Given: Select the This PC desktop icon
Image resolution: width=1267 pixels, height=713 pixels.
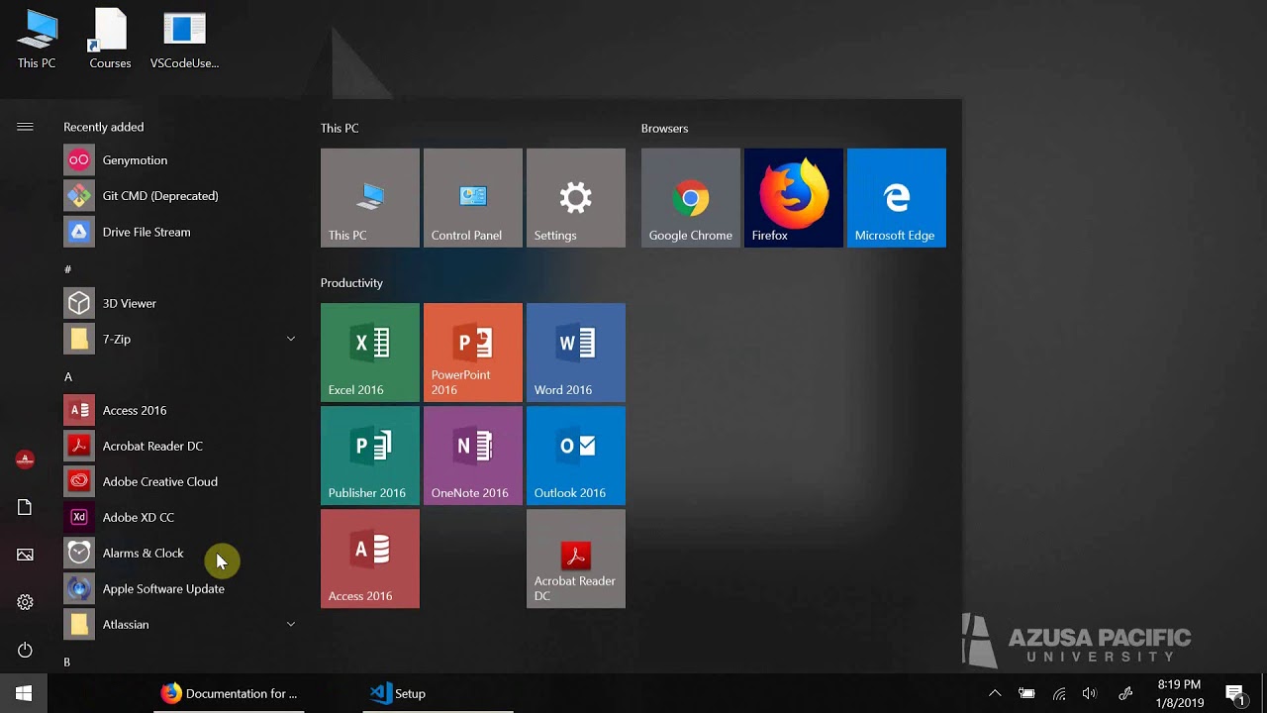Looking at the screenshot, I should pyautogui.click(x=37, y=40).
